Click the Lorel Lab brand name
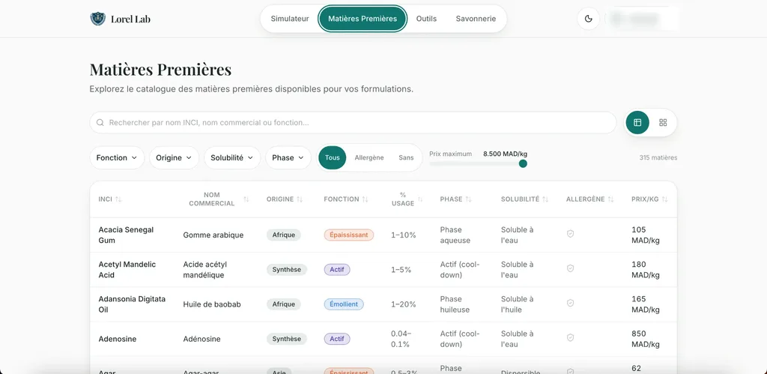767x374 pixels. tap(130, 19)
